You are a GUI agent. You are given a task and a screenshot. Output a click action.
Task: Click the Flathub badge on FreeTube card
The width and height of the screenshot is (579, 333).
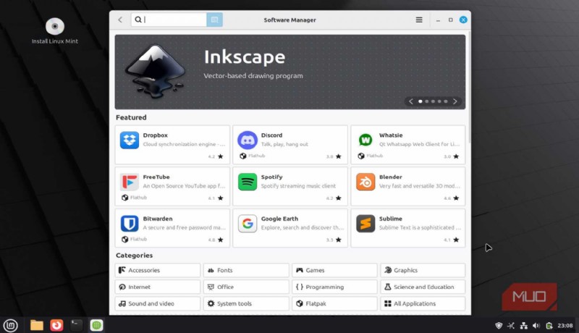pyautogui.click(x=134, y=198)
